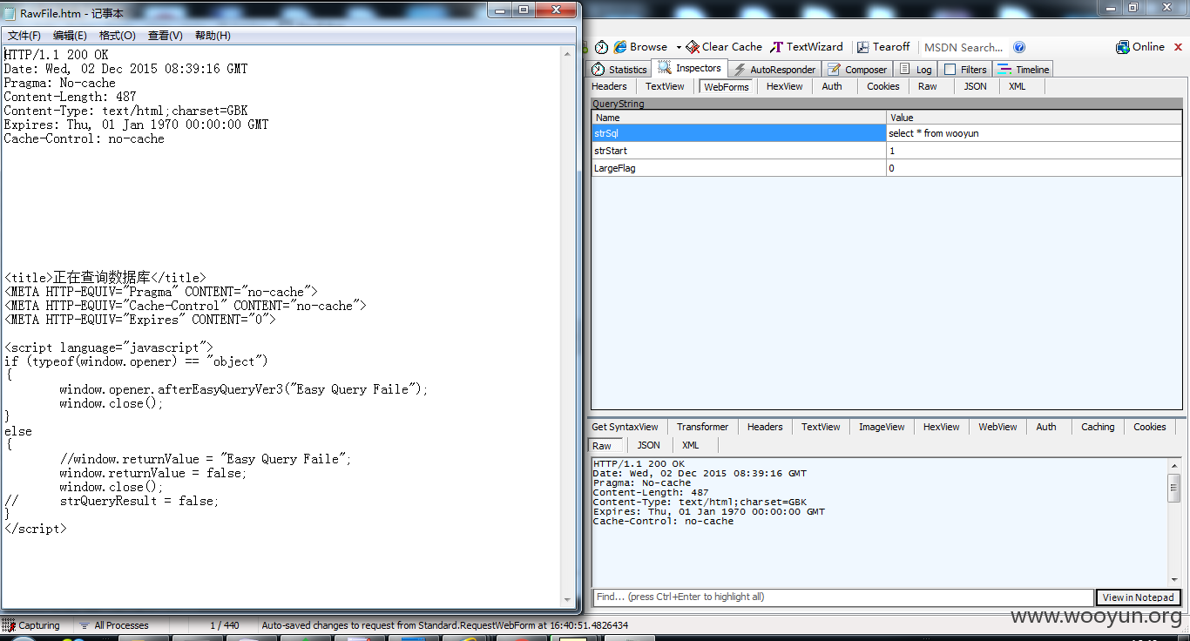Click the LargeFlag value cell showing 0
Screen dimensions: 1190x641
pos(1034,168)
